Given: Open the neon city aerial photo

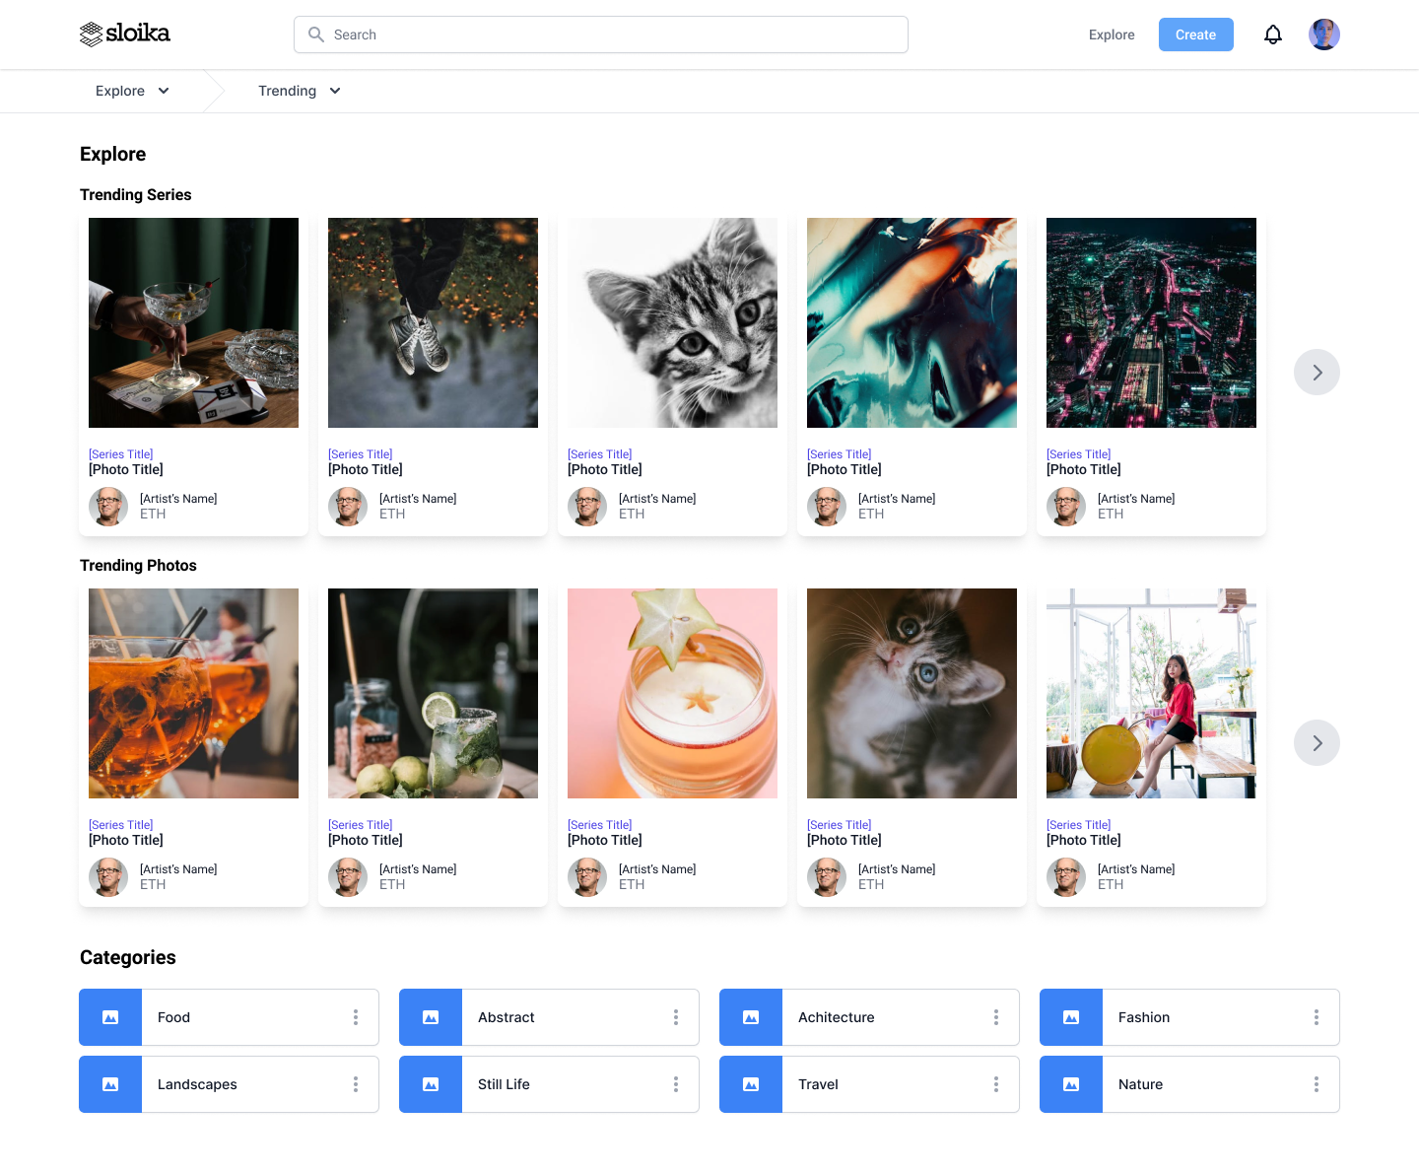Looking at the screenshot, I should pos(1151,322).
